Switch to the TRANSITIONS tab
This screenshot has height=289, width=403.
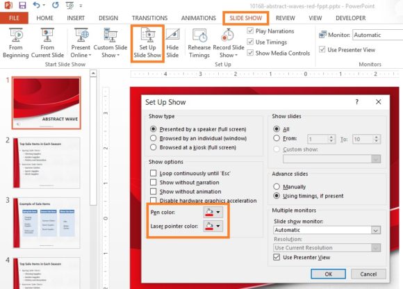pyautogui.click(x=149, y=18)
